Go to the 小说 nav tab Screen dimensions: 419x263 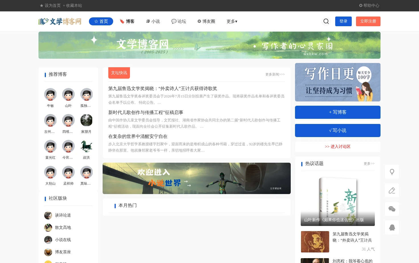(x=153, y=21)
